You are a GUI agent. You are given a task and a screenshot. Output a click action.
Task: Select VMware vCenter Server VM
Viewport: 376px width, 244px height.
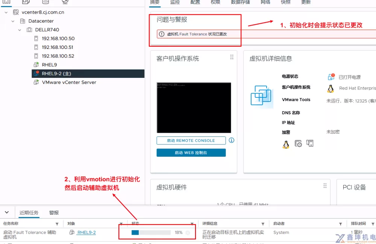pyautogui.click(x=69, y=82)
